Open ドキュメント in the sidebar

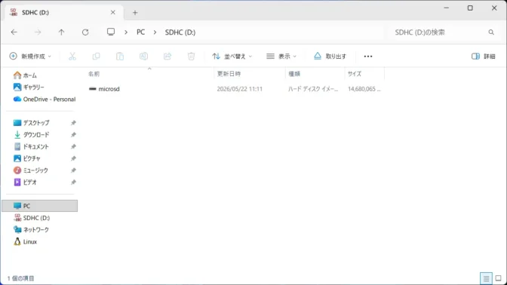click(35, 147)
